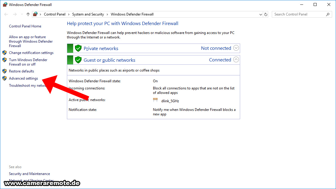Click the dlink_5GHz network icon
Image resolution: width=336 pixels, height=189 pixels.
pyautogui.click(x=155, y=100)
